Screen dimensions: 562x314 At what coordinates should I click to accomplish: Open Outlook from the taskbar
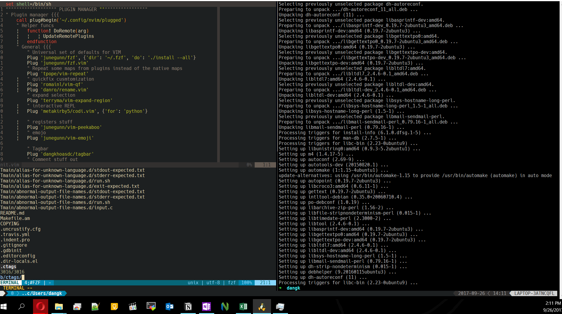coord(170,306)
